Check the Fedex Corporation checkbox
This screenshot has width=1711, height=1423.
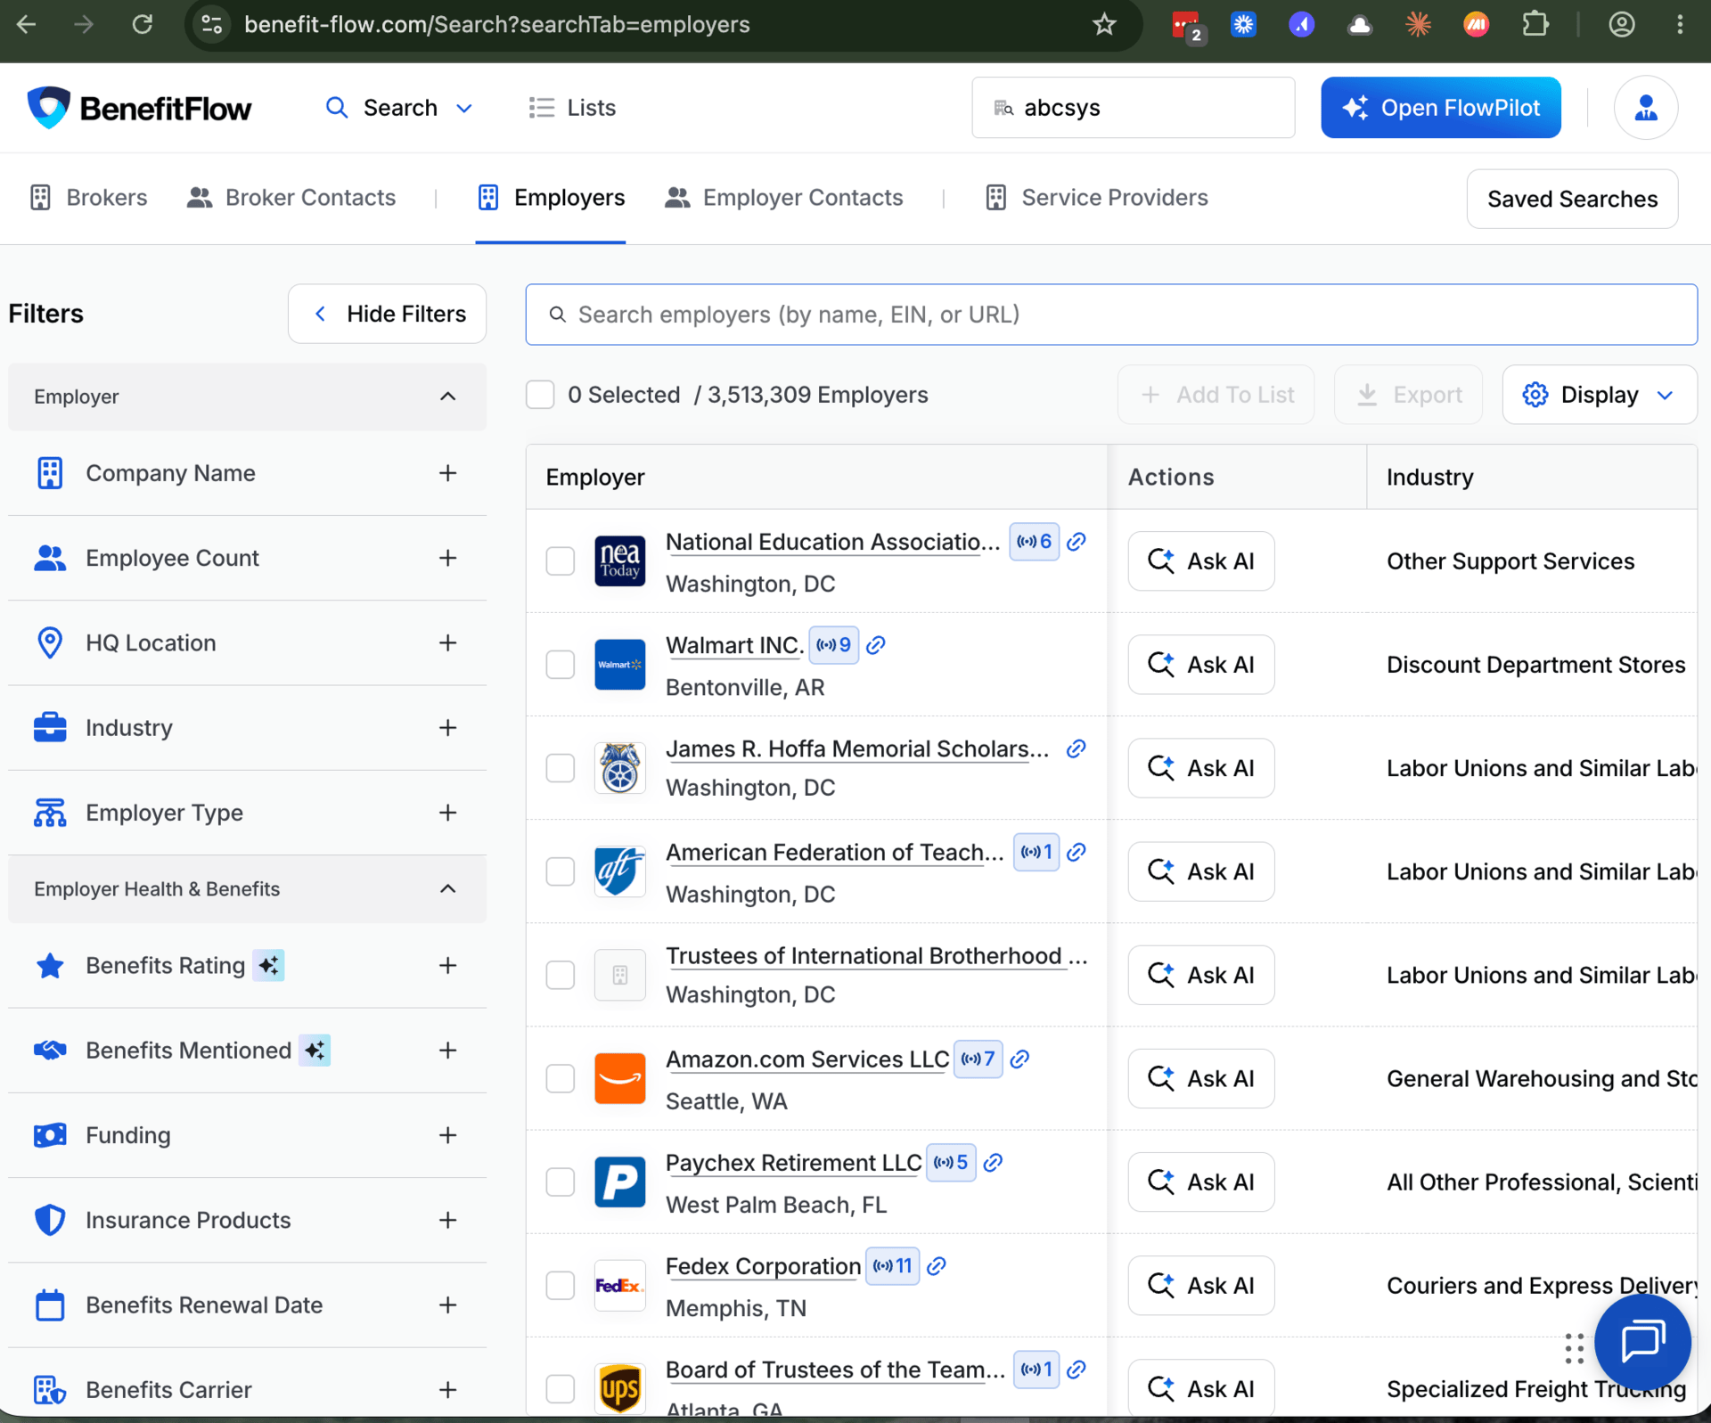(x=561, y=1285)
